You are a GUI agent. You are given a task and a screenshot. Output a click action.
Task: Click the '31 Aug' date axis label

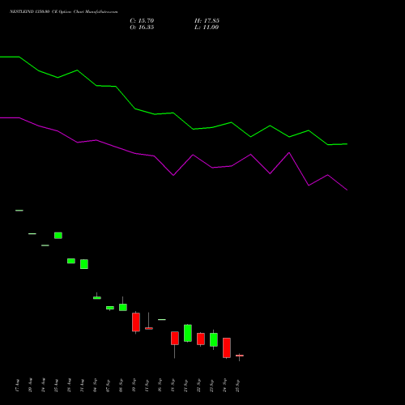(83, 386)
